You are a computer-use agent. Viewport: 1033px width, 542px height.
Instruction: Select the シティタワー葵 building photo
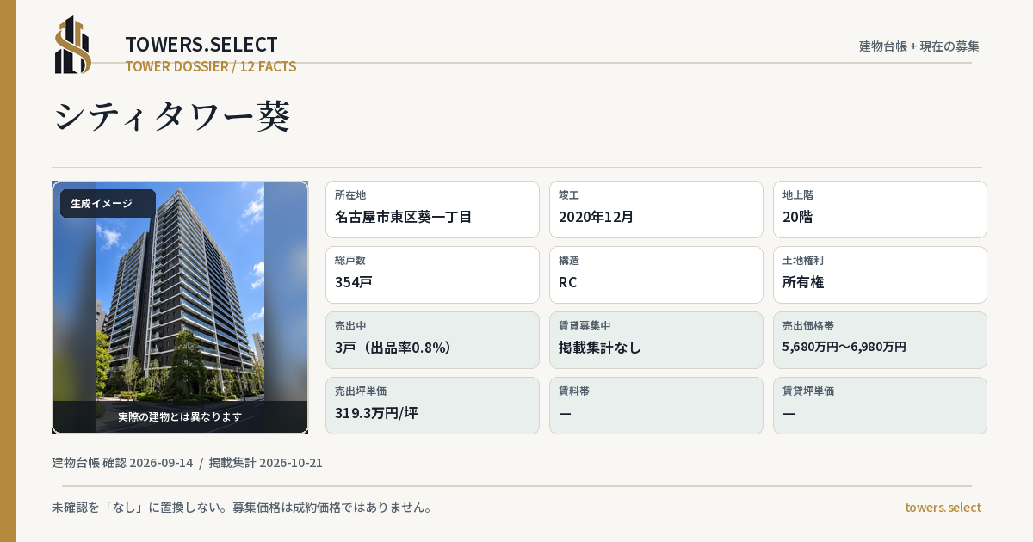180,307
